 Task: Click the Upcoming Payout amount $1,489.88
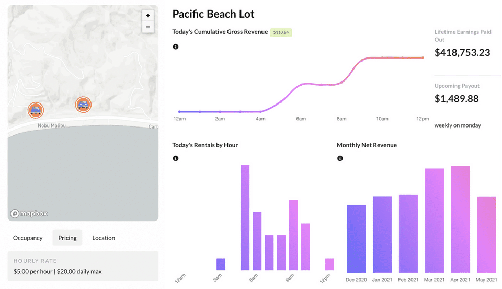click(457, 99)
